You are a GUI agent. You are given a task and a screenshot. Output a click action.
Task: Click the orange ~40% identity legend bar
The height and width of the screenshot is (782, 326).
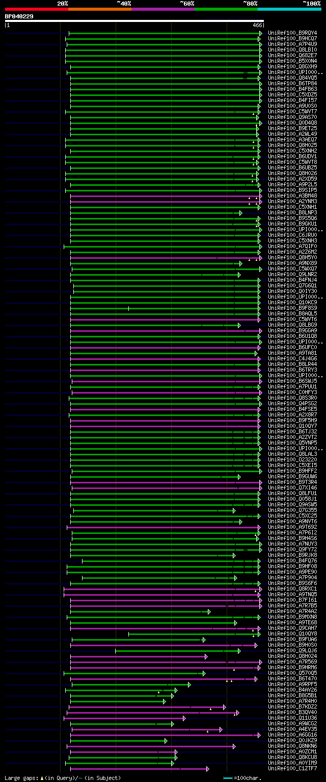tap(100, 9)
